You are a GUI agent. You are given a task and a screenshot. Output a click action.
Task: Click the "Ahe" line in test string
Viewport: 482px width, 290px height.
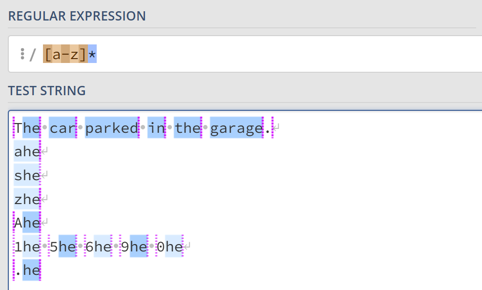tap(27, 223)
